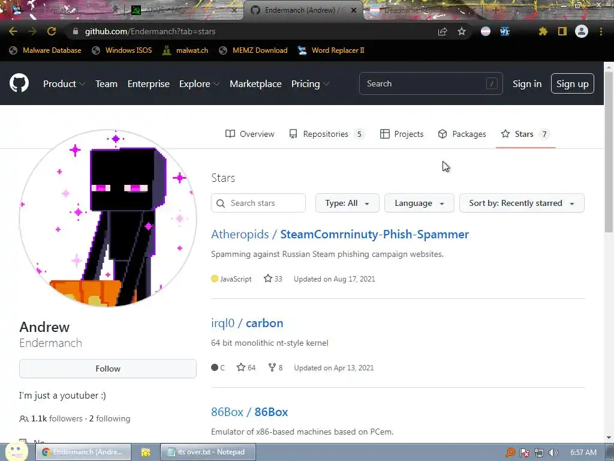Viewport: 614px width, 461px height.
Task: Click the Word Replacer extension icon
Action: (505, 31)
